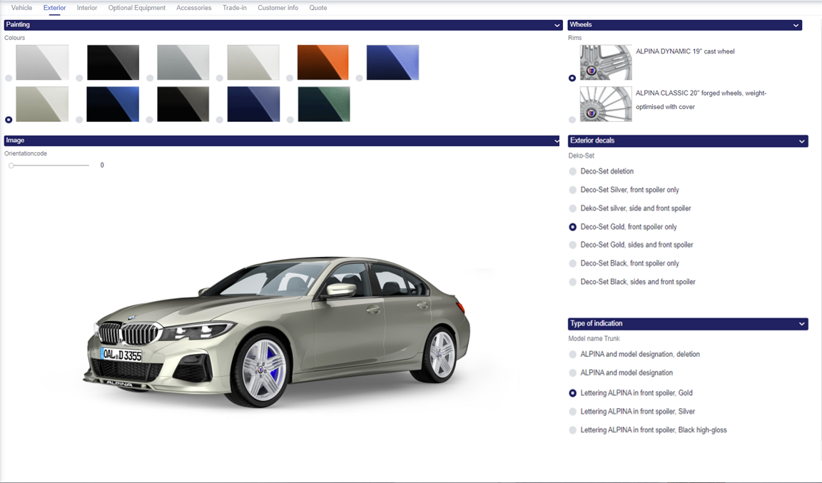Select radio for ALPINA DYNAMIC 19" wheel
Image resolution: width=822 pixels, height=483 pixels.
click(x=572, y=78)
